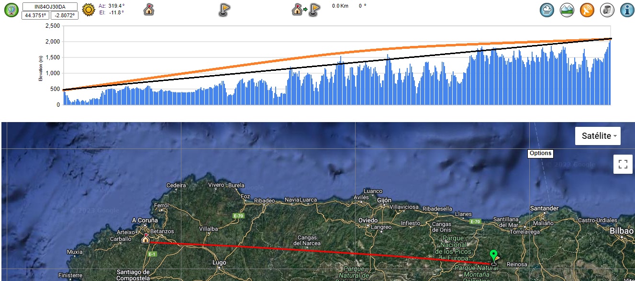Click the home marker near Betanzos

pyautogui.click(x=145, y=238)
